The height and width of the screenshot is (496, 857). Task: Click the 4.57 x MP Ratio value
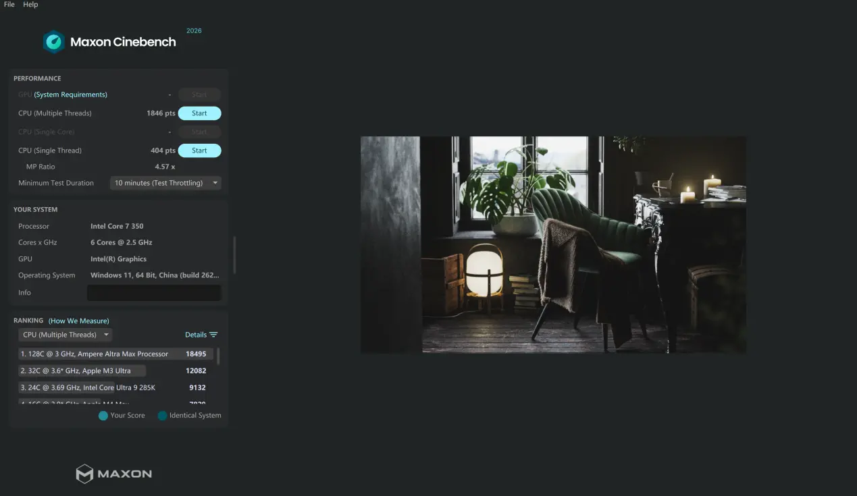coord(165,167)
